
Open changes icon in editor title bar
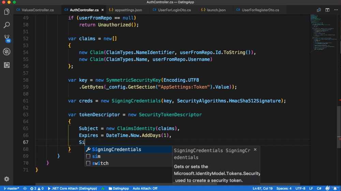click(x=318, y=10)
